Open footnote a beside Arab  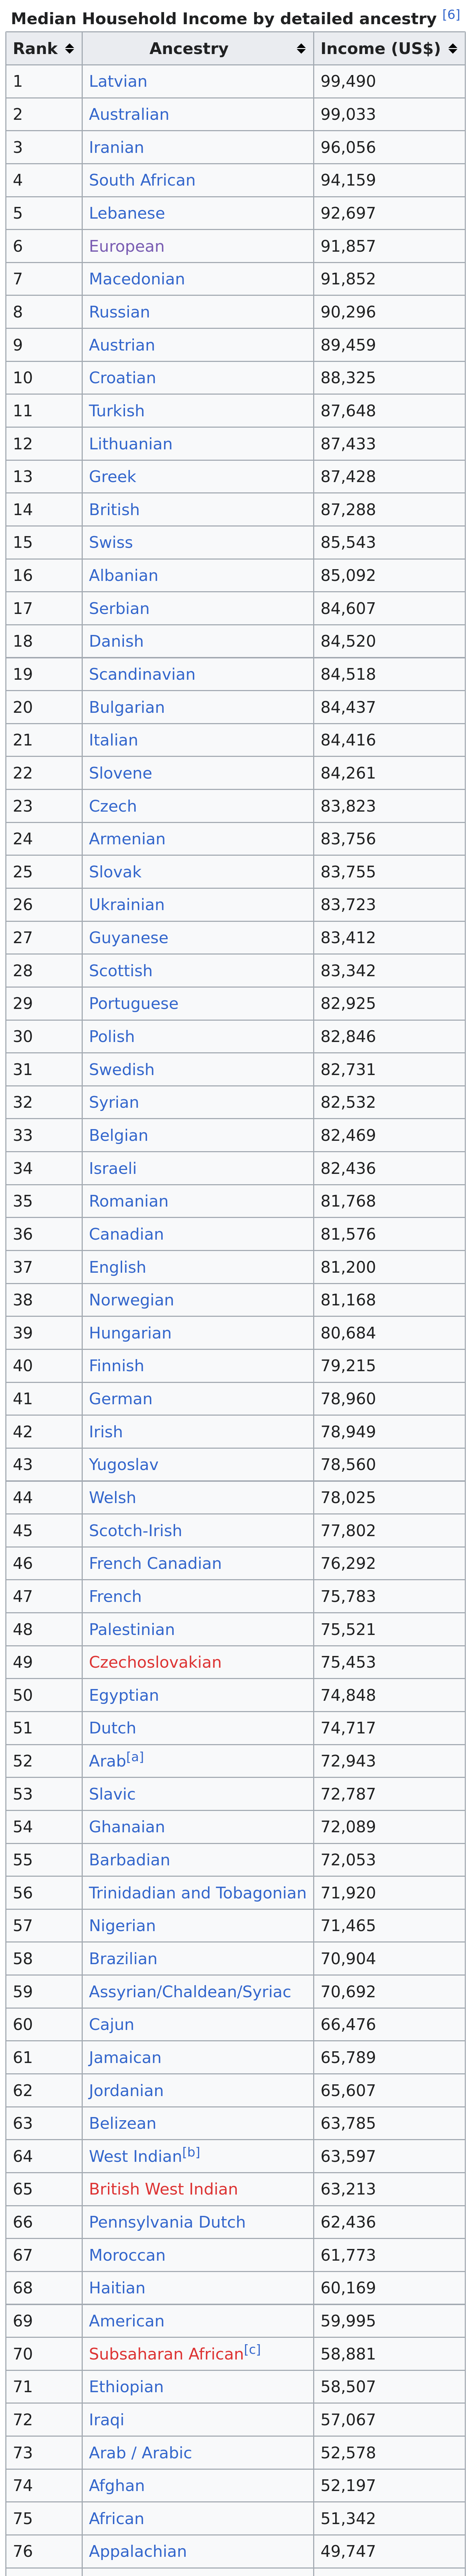tap(135, 1756)
